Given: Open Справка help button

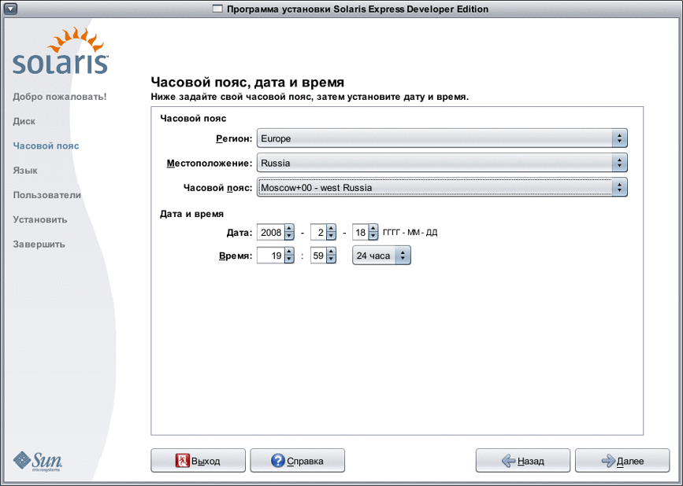Looking at the screenshot, I should [298, 460].
